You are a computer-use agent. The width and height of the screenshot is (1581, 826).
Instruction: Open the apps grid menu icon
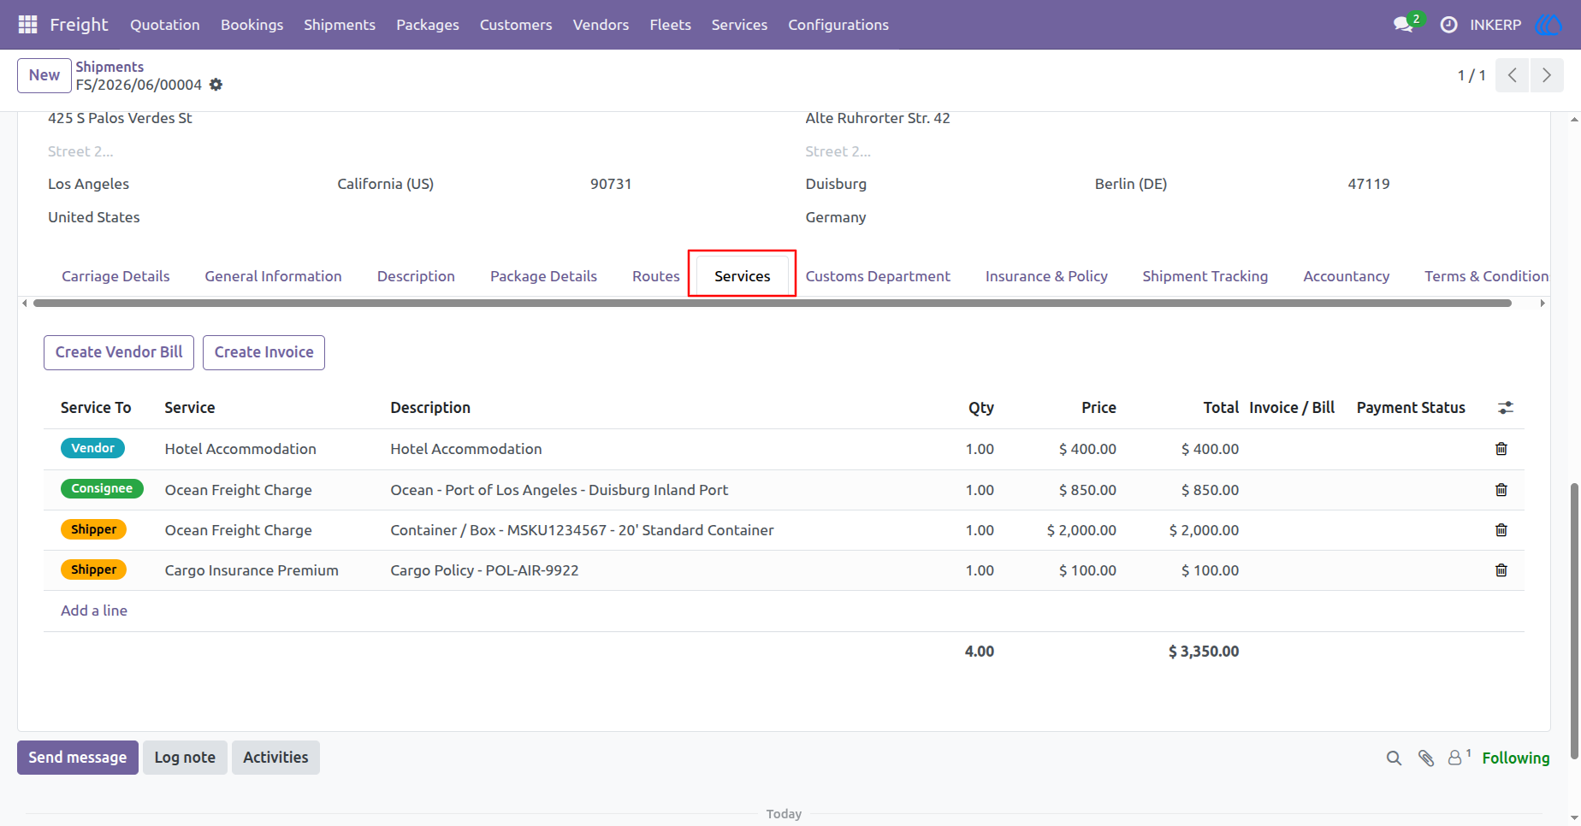coord(27,25)
